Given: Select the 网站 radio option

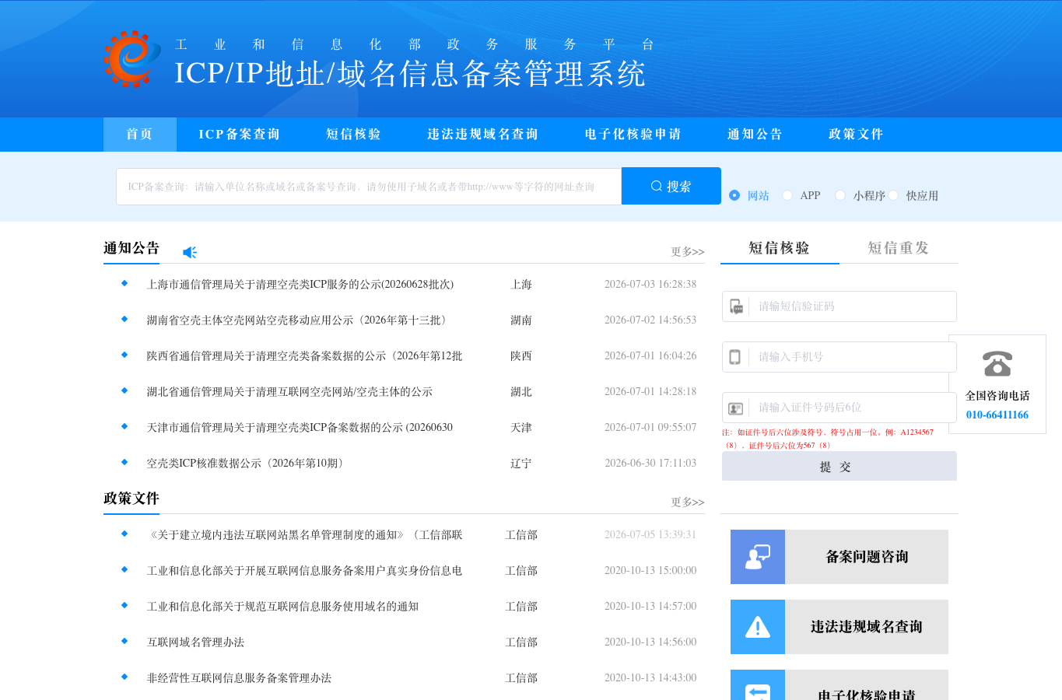Looking at the screenshot, I should [734, 195].
